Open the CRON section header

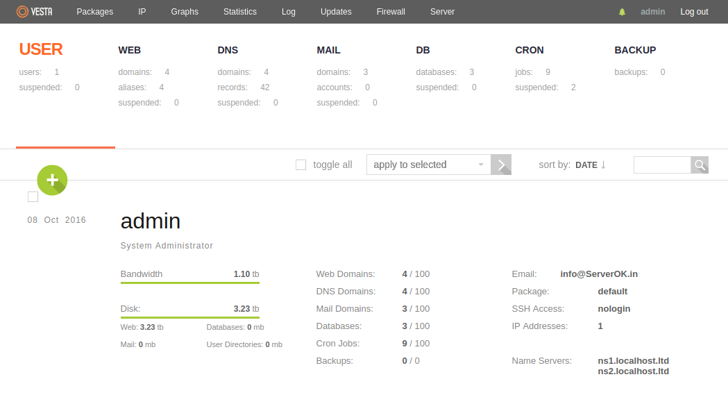(530, 49)
